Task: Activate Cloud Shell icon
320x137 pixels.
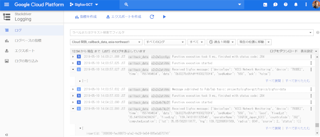Action: 265,5
